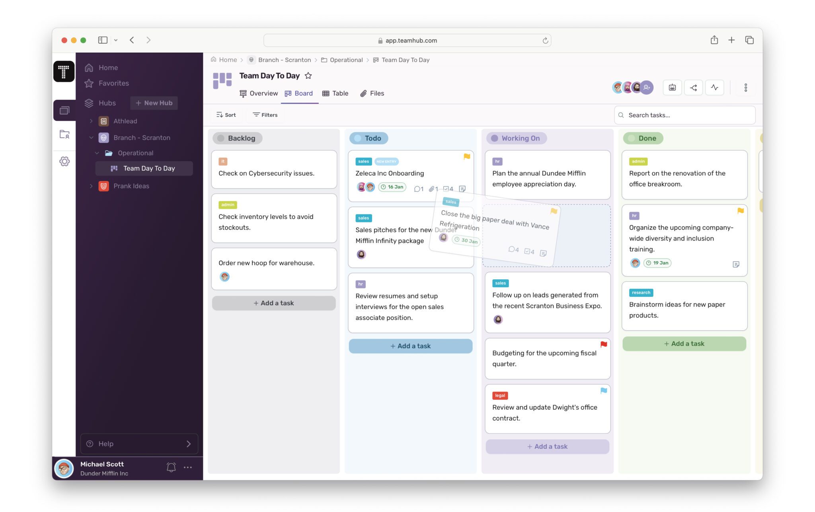Open Settings via the gear icon
This screenshot has width=815, height=512.
[64, 162]
